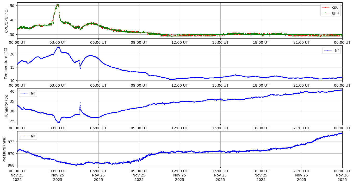Click the 12:00 UT tick under the CPU/GPU plot
Viewport: 353px width, 184px height.
(180, 42)
